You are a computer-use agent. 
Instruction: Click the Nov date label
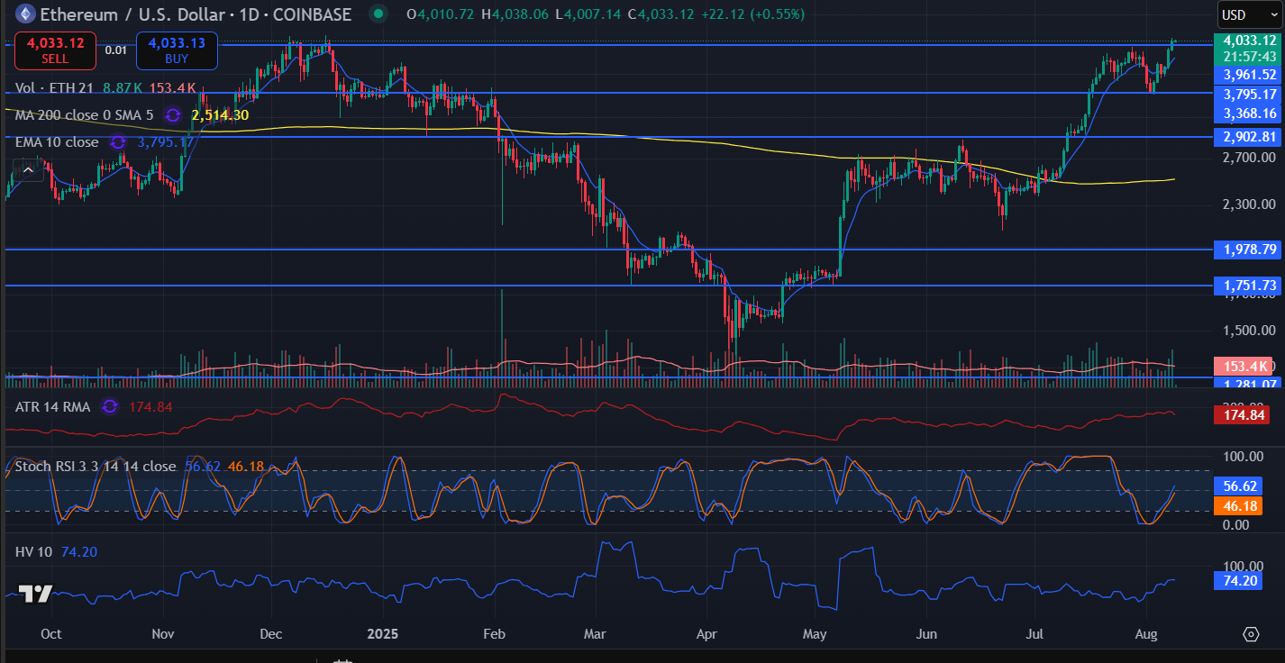click(162, 634)
